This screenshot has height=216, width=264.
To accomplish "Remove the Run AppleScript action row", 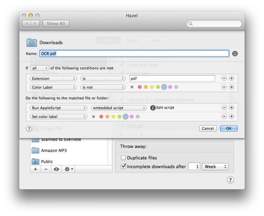I will pos(224,108).
